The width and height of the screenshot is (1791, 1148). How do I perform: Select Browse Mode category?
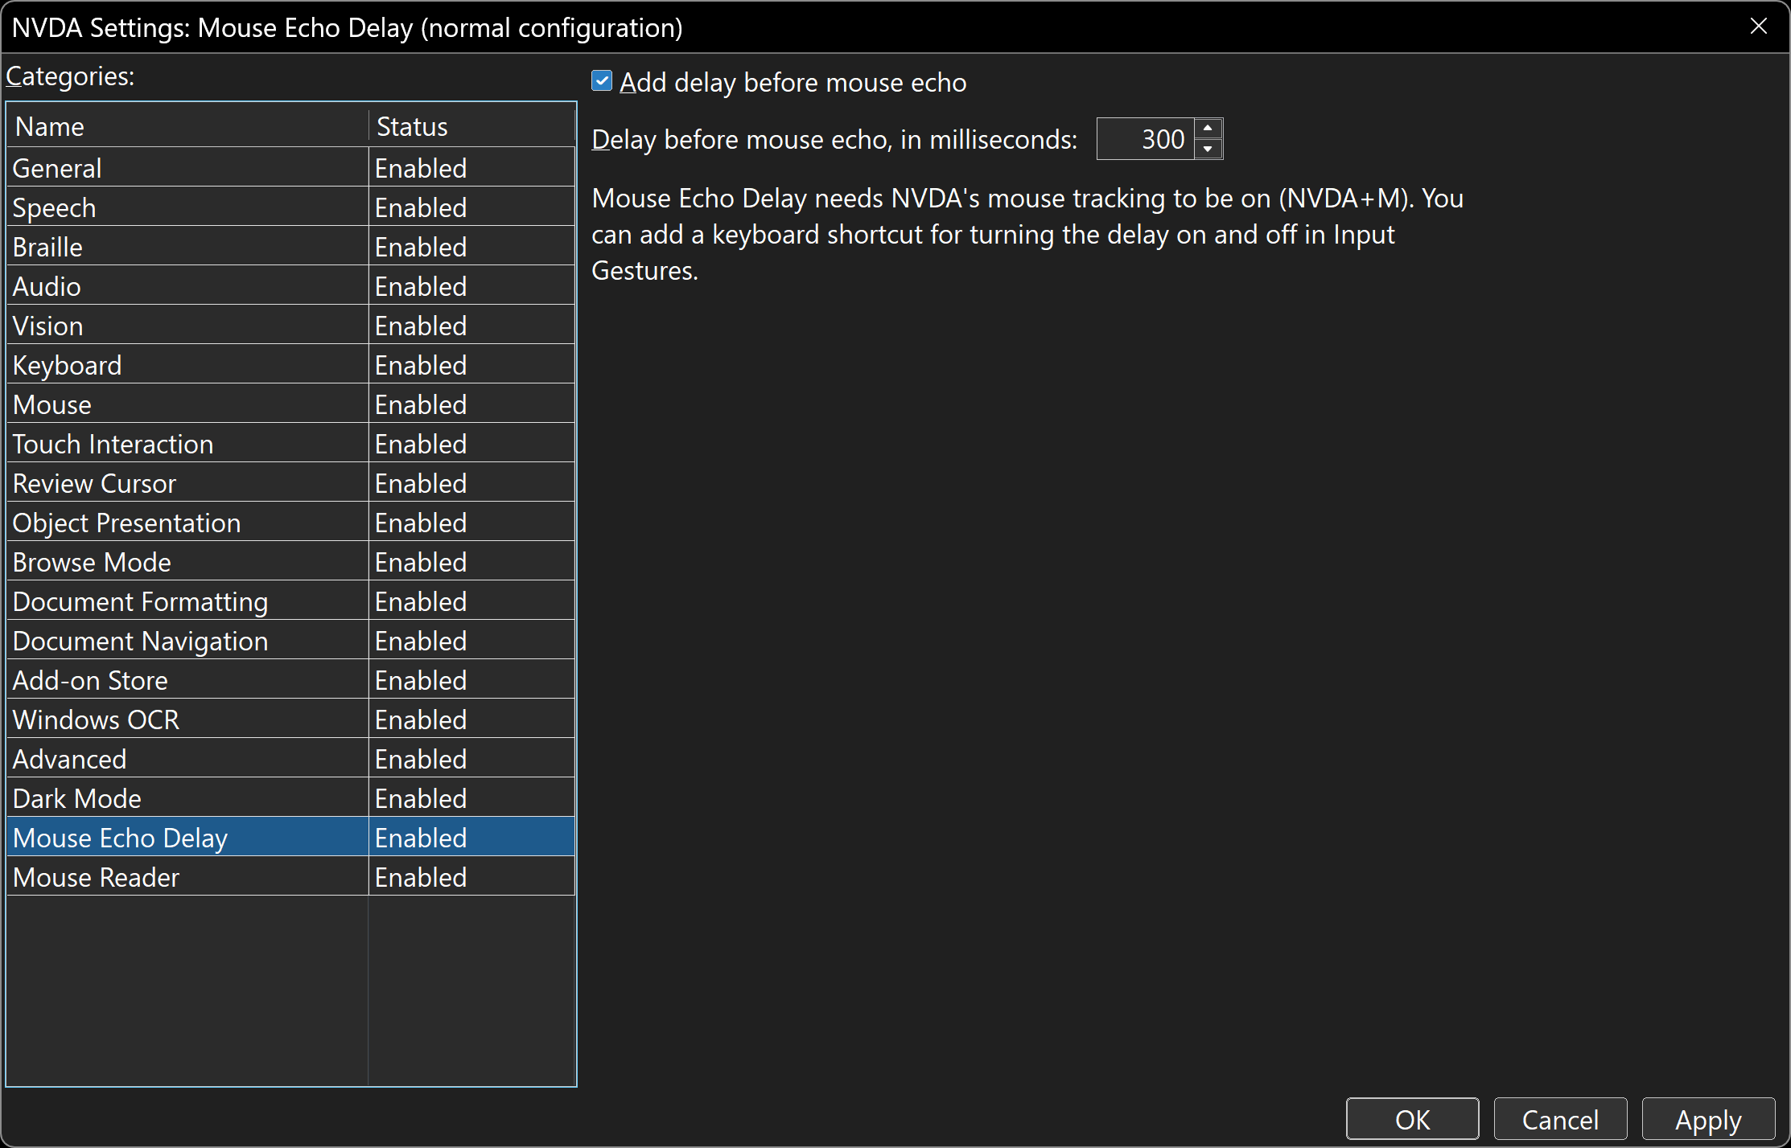(x=290, y=562)
